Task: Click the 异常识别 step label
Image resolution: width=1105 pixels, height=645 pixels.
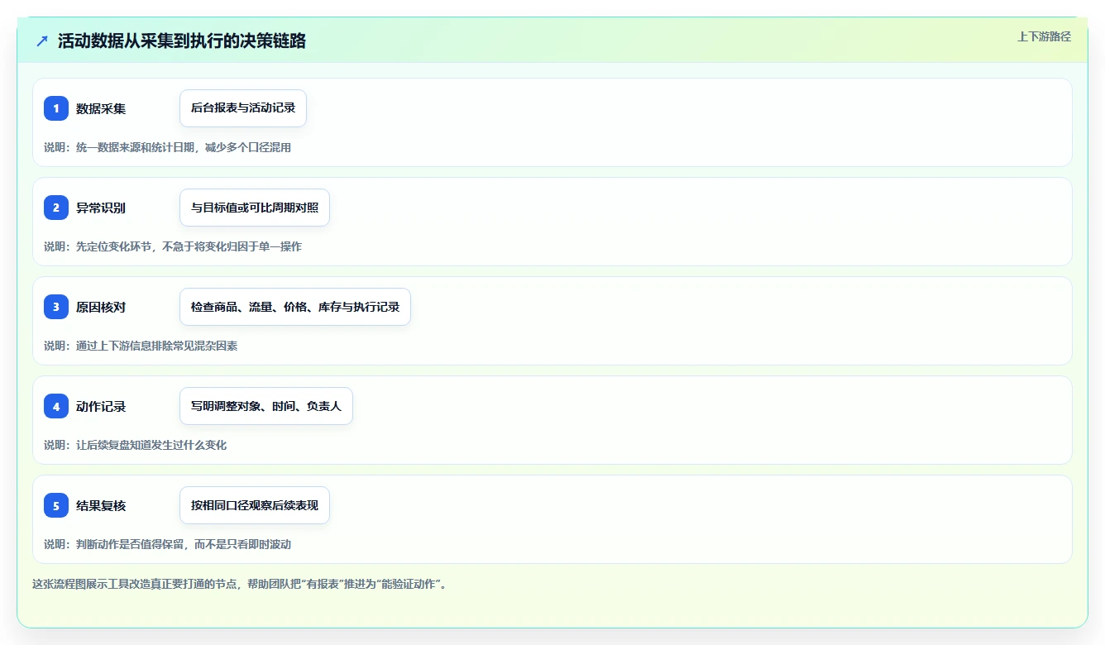Action: pyautogui.click(x=101, y=208)
